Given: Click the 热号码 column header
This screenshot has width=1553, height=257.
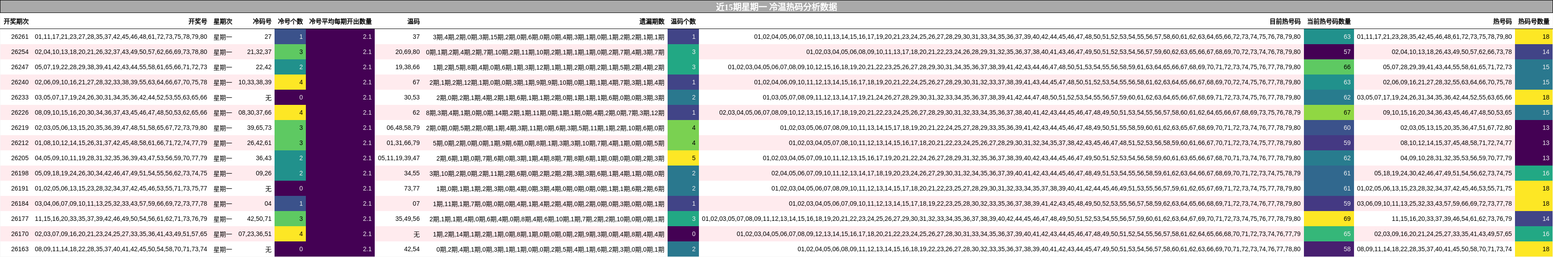Looking at the screenshot, I should coord(1502,21).
